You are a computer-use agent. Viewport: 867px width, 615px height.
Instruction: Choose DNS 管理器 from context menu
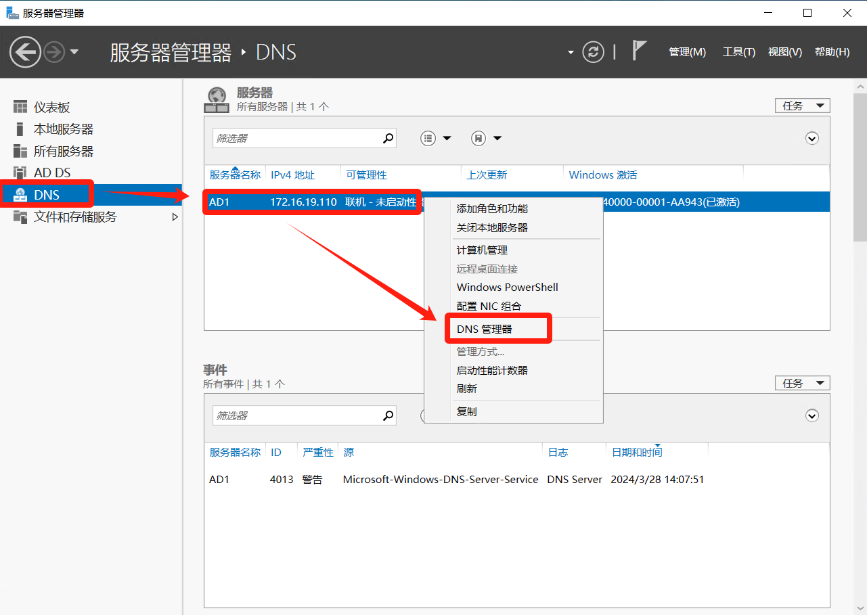click(x=485, y=329)
